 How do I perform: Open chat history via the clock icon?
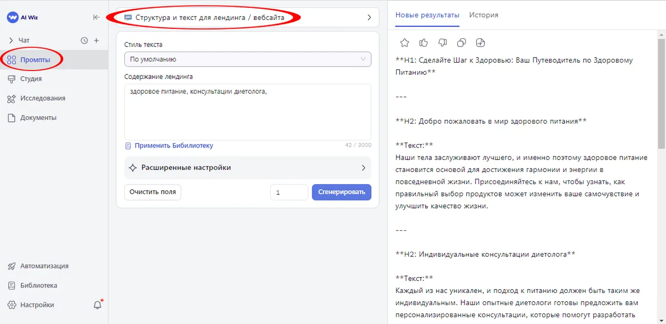(x=84, y=40)
